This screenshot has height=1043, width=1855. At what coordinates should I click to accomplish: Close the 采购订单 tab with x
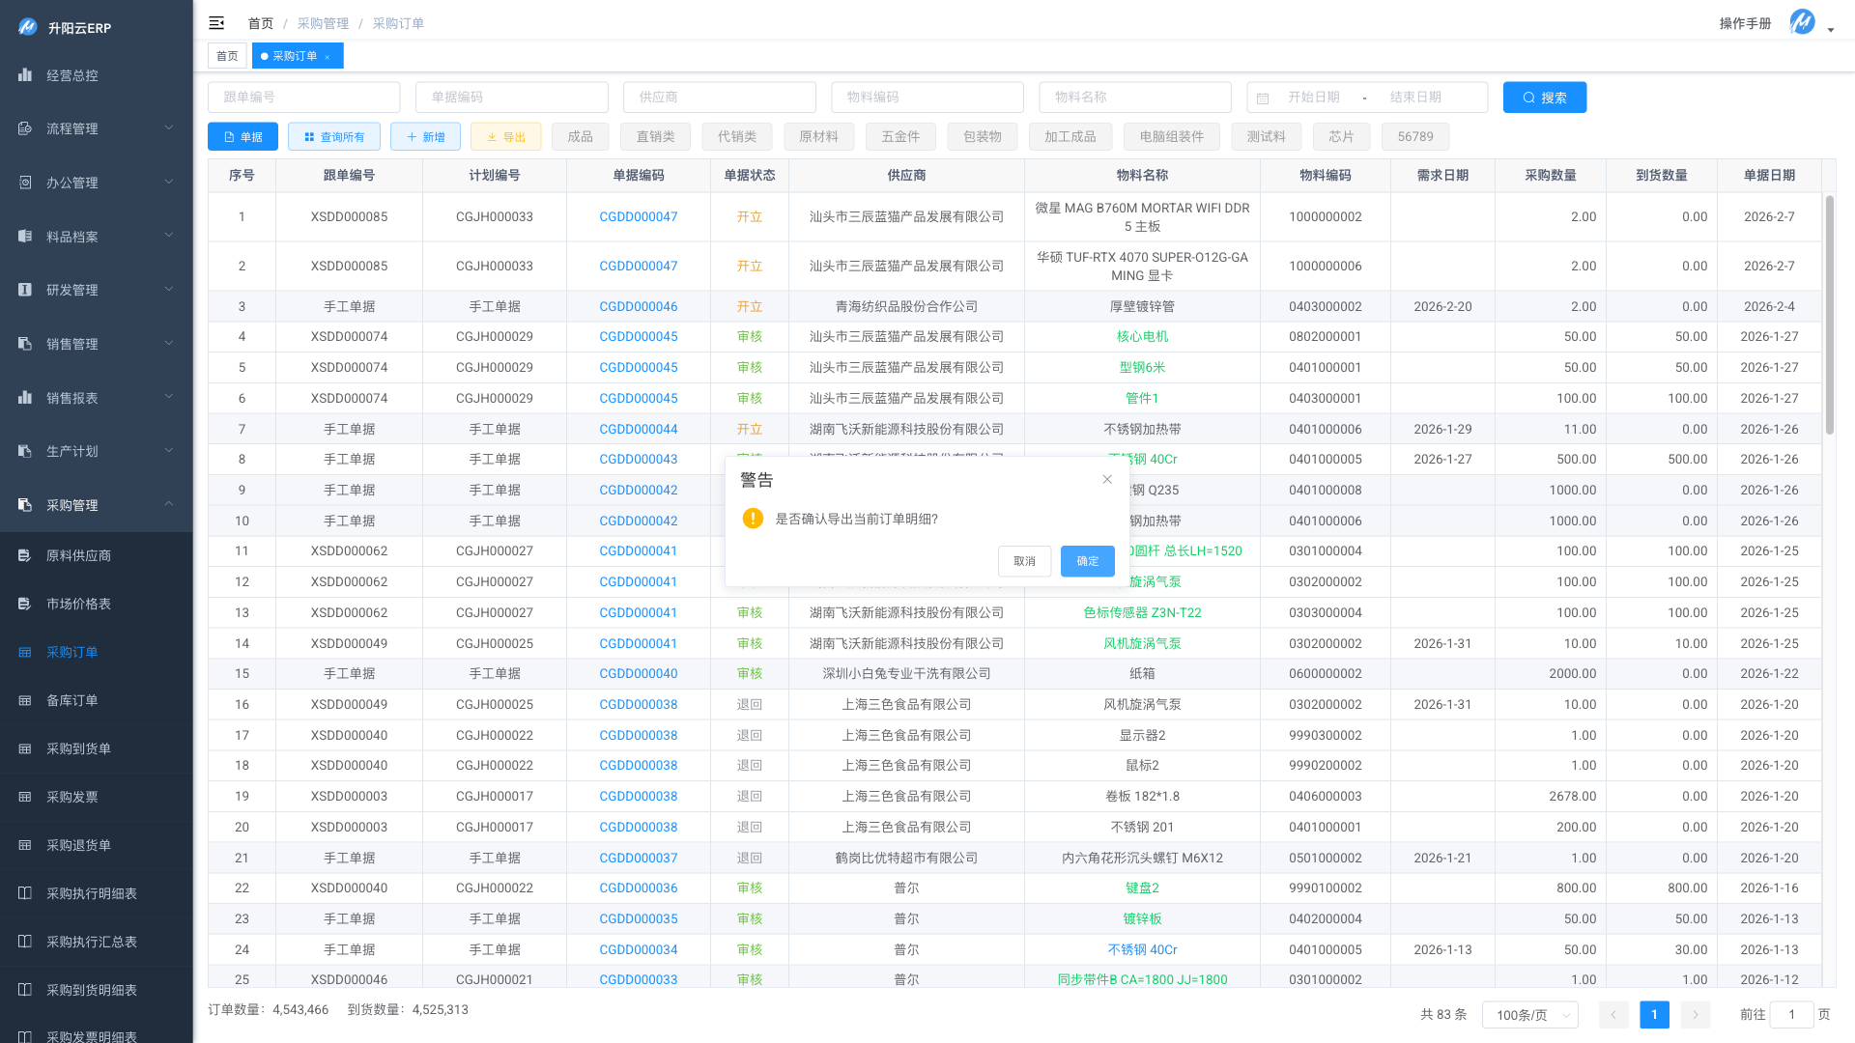328,57
